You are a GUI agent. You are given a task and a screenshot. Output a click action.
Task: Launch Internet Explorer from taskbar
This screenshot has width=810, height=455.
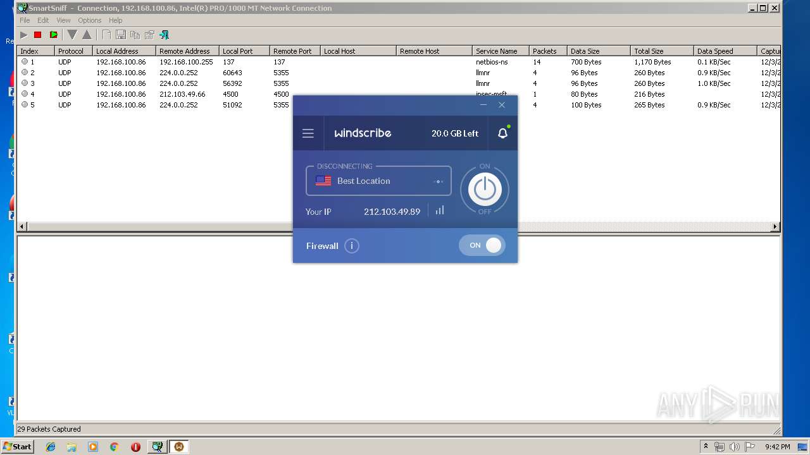coord(51,447)
